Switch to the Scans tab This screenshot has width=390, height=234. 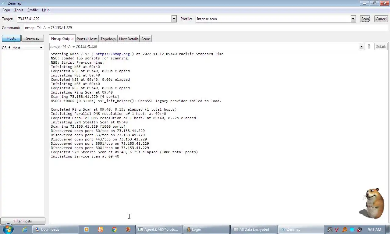[146, 39]
